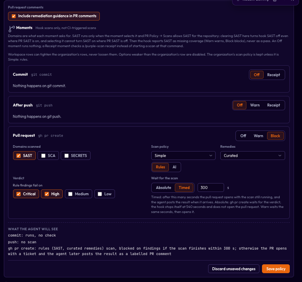Viewport: 302px width, 282px height.
Task: Click 'Hook scans only, not CI-triggered scans' text
Action: pyautogui.click(x=66, y=28)
